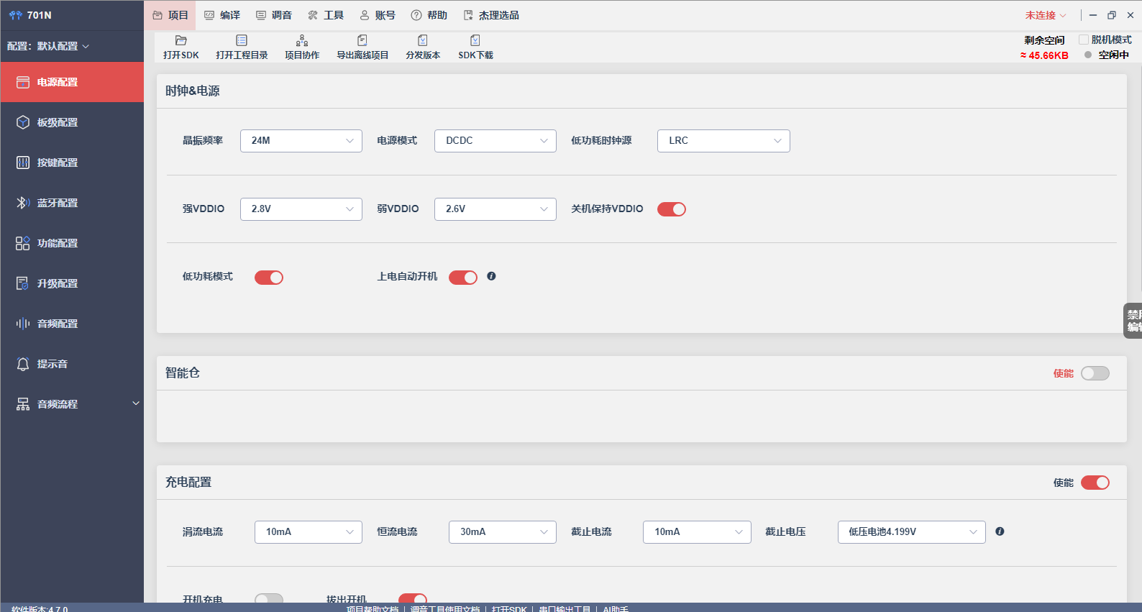
Task: Click the 禁用编辑 side tab button
Action: tap(1133, 321)
